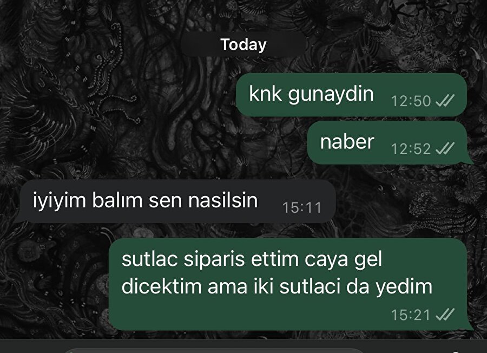Screen dimensions: 487x353
Task: Click the word 'gunaydin' in first message
Action: click(331, 94)
